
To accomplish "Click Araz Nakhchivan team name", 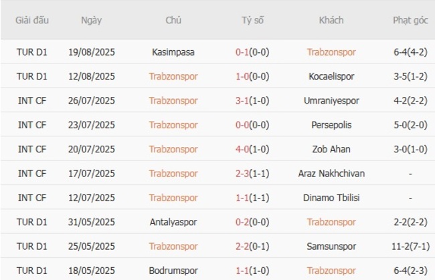I will point(331,174).
